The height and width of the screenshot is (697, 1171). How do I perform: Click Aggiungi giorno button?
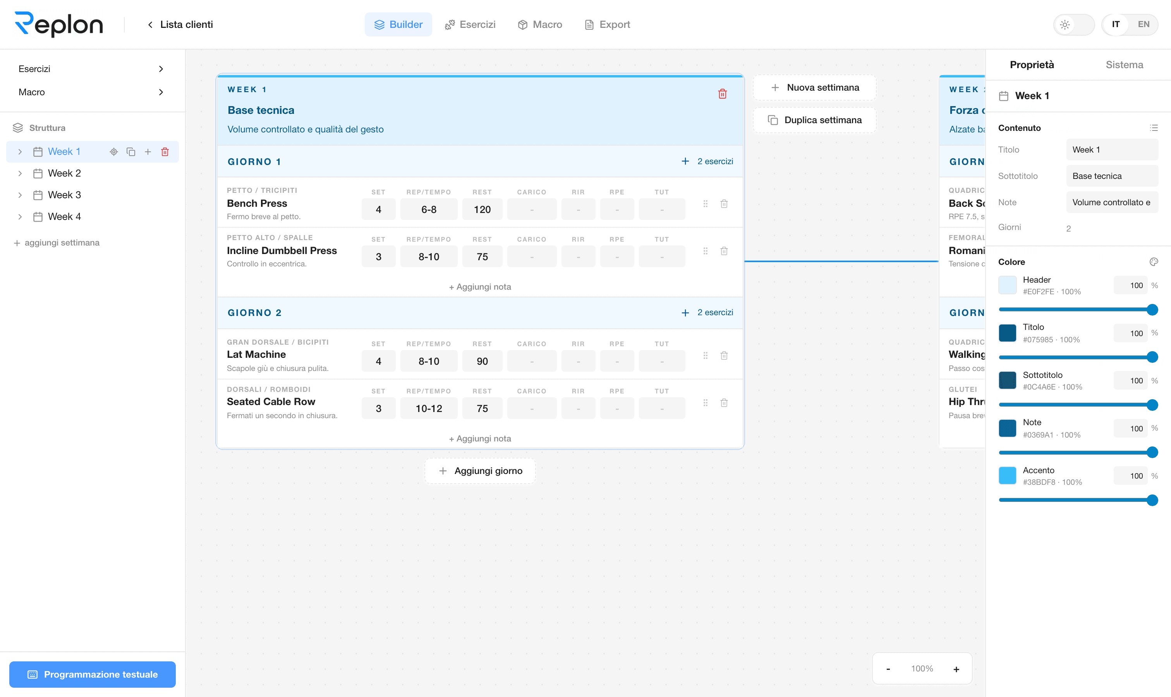click(480, 471)
